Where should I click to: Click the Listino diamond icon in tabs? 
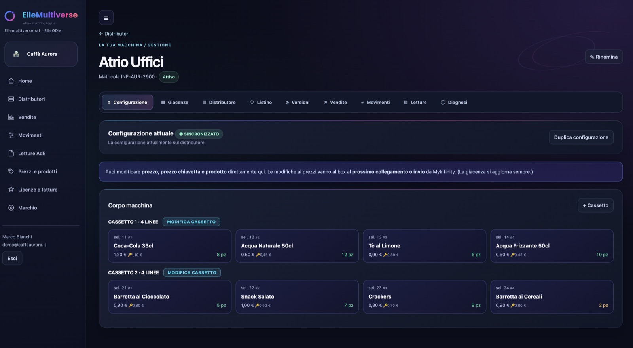click(x=252, y=102)
